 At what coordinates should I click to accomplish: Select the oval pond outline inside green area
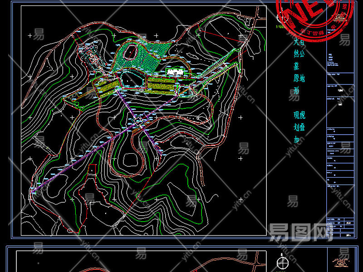131,52
